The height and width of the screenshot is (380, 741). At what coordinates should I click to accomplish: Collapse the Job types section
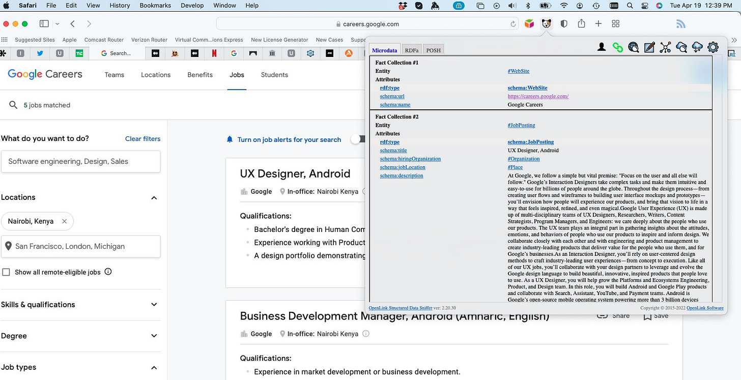[x=154, y=367]
